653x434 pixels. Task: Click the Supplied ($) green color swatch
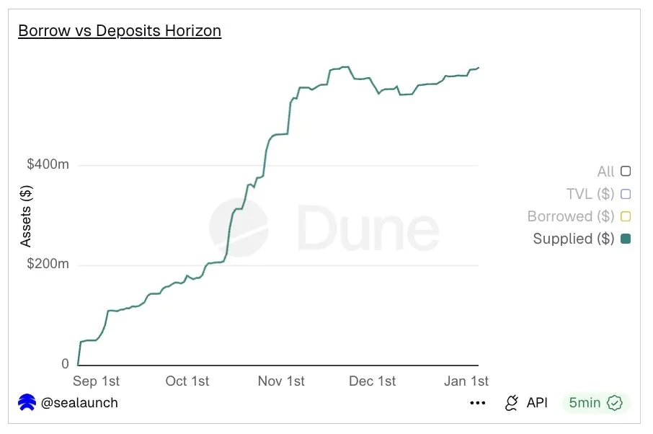pos(626,239)
